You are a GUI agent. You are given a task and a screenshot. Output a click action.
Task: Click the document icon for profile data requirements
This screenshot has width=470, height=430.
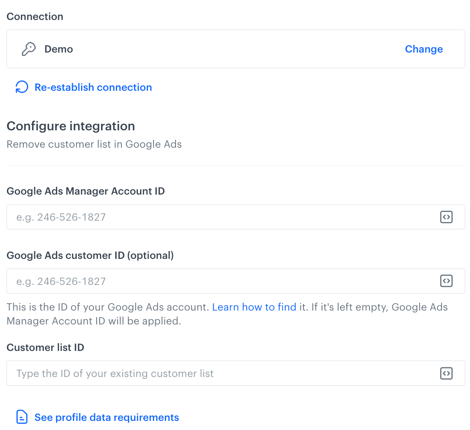tap(22, 417)
